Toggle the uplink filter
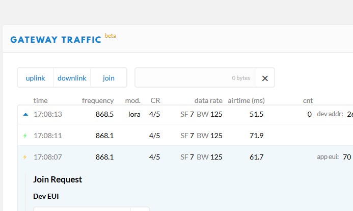Screen dimensions: 353x211 point(36,78)
